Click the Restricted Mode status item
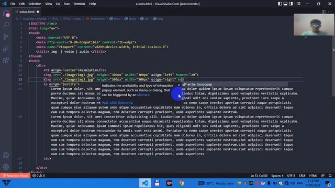The width and height of the screenshot is (335, 188). 15,175
